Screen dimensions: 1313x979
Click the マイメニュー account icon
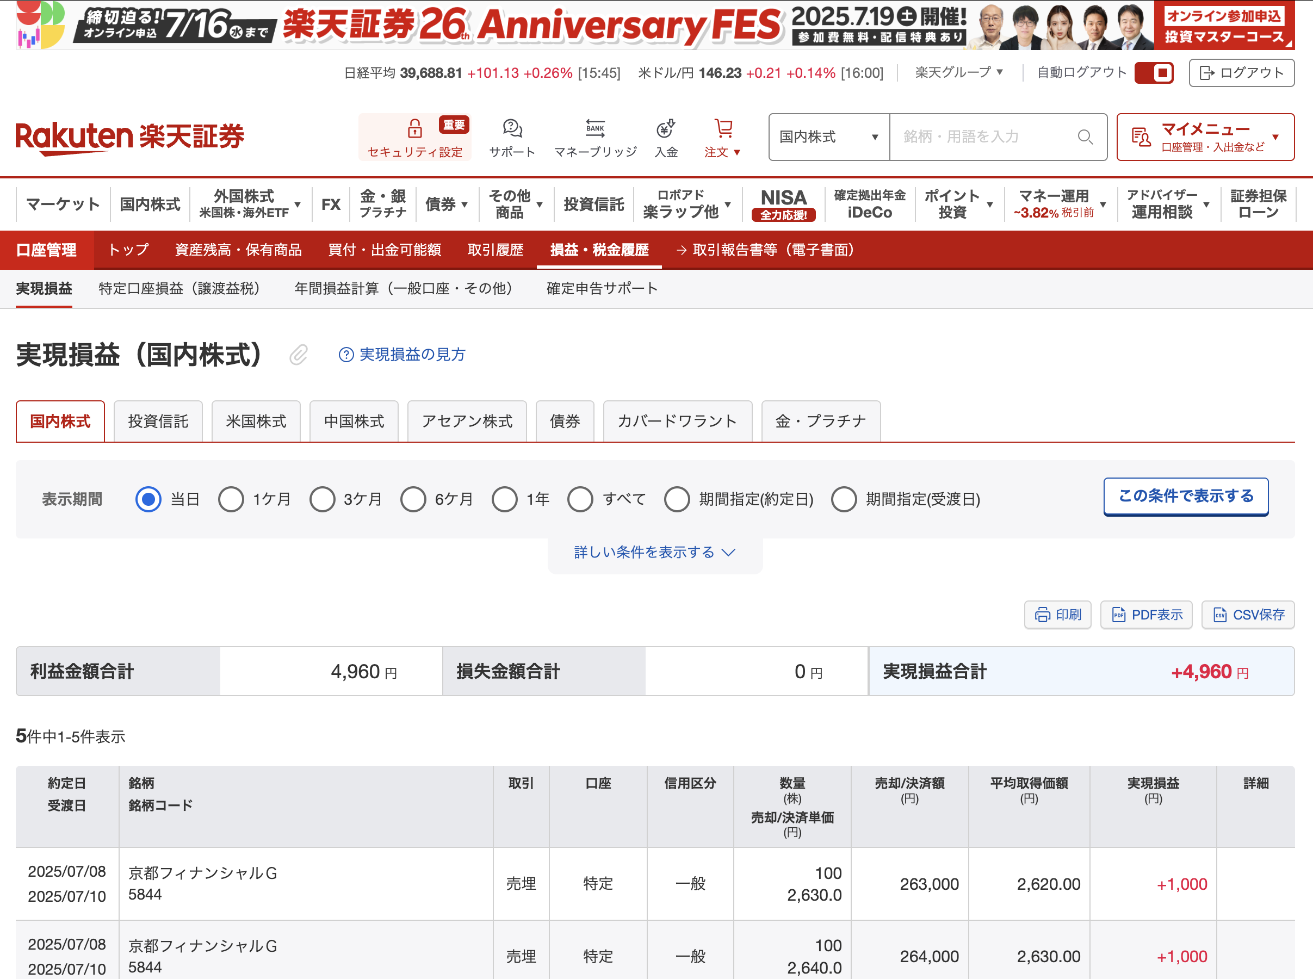pyautogui.click(x=1141, y=137)
